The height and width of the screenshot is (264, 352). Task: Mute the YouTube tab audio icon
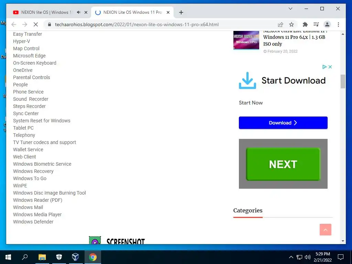coord(78,12)
